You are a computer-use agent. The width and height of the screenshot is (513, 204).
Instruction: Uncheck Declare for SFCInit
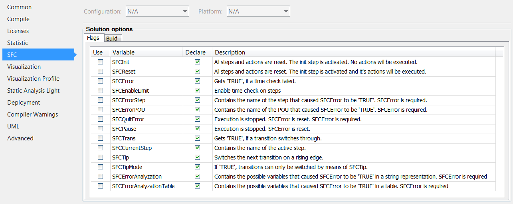(197, 62)
